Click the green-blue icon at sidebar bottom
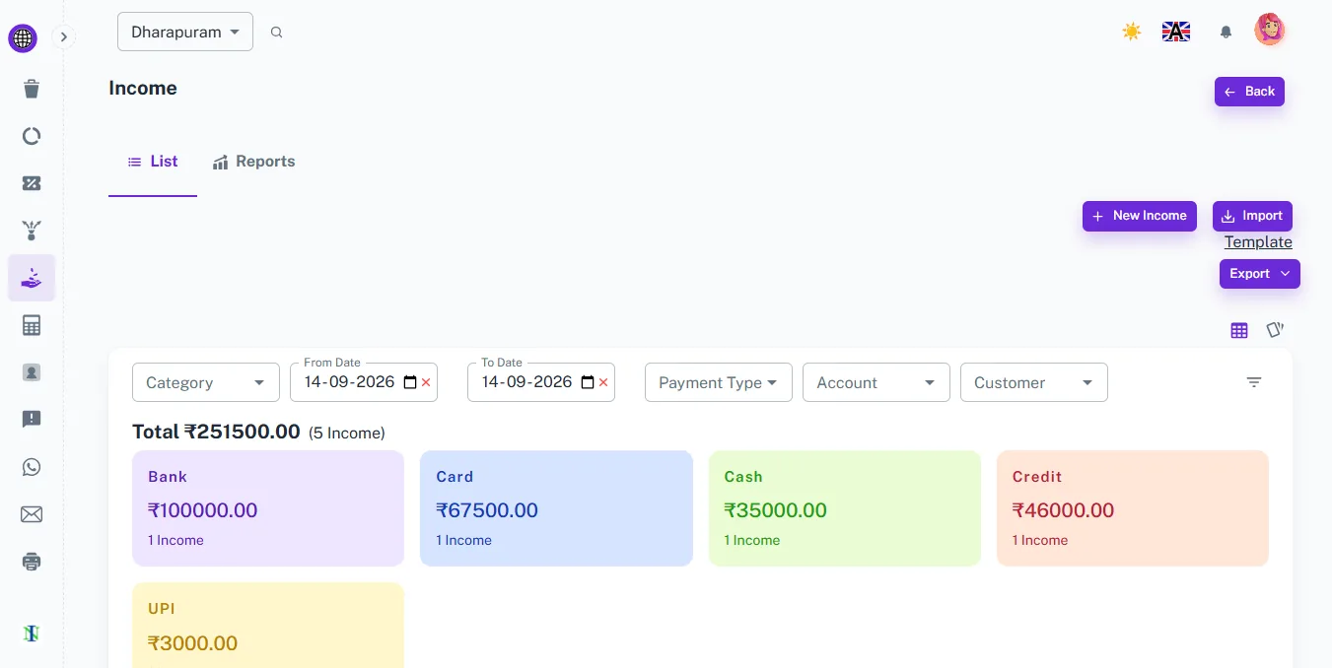The width and height of the screenshot is (1332, 668). click(x=32, y=634)
